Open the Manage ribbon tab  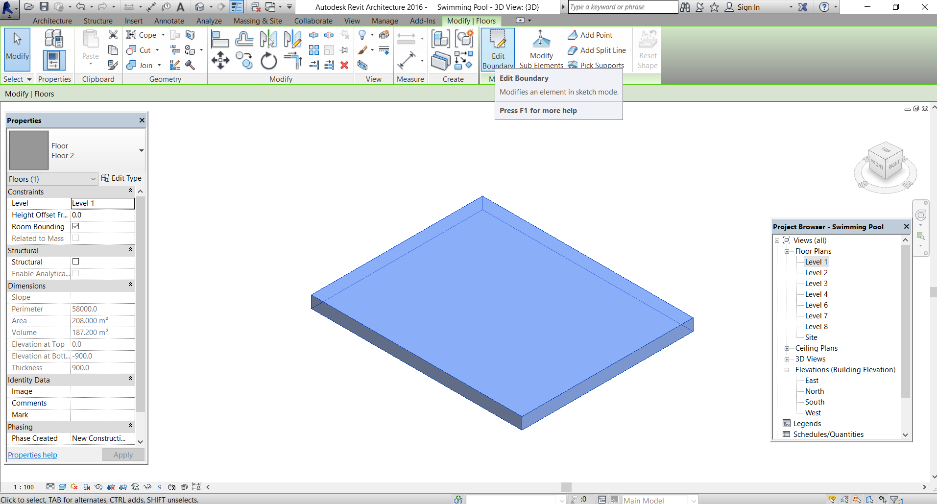click(x=384, y=21)
